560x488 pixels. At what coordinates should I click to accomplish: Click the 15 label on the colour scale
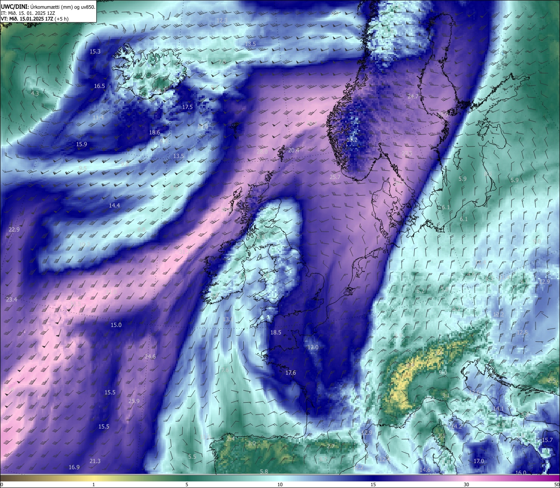(373, 484)
